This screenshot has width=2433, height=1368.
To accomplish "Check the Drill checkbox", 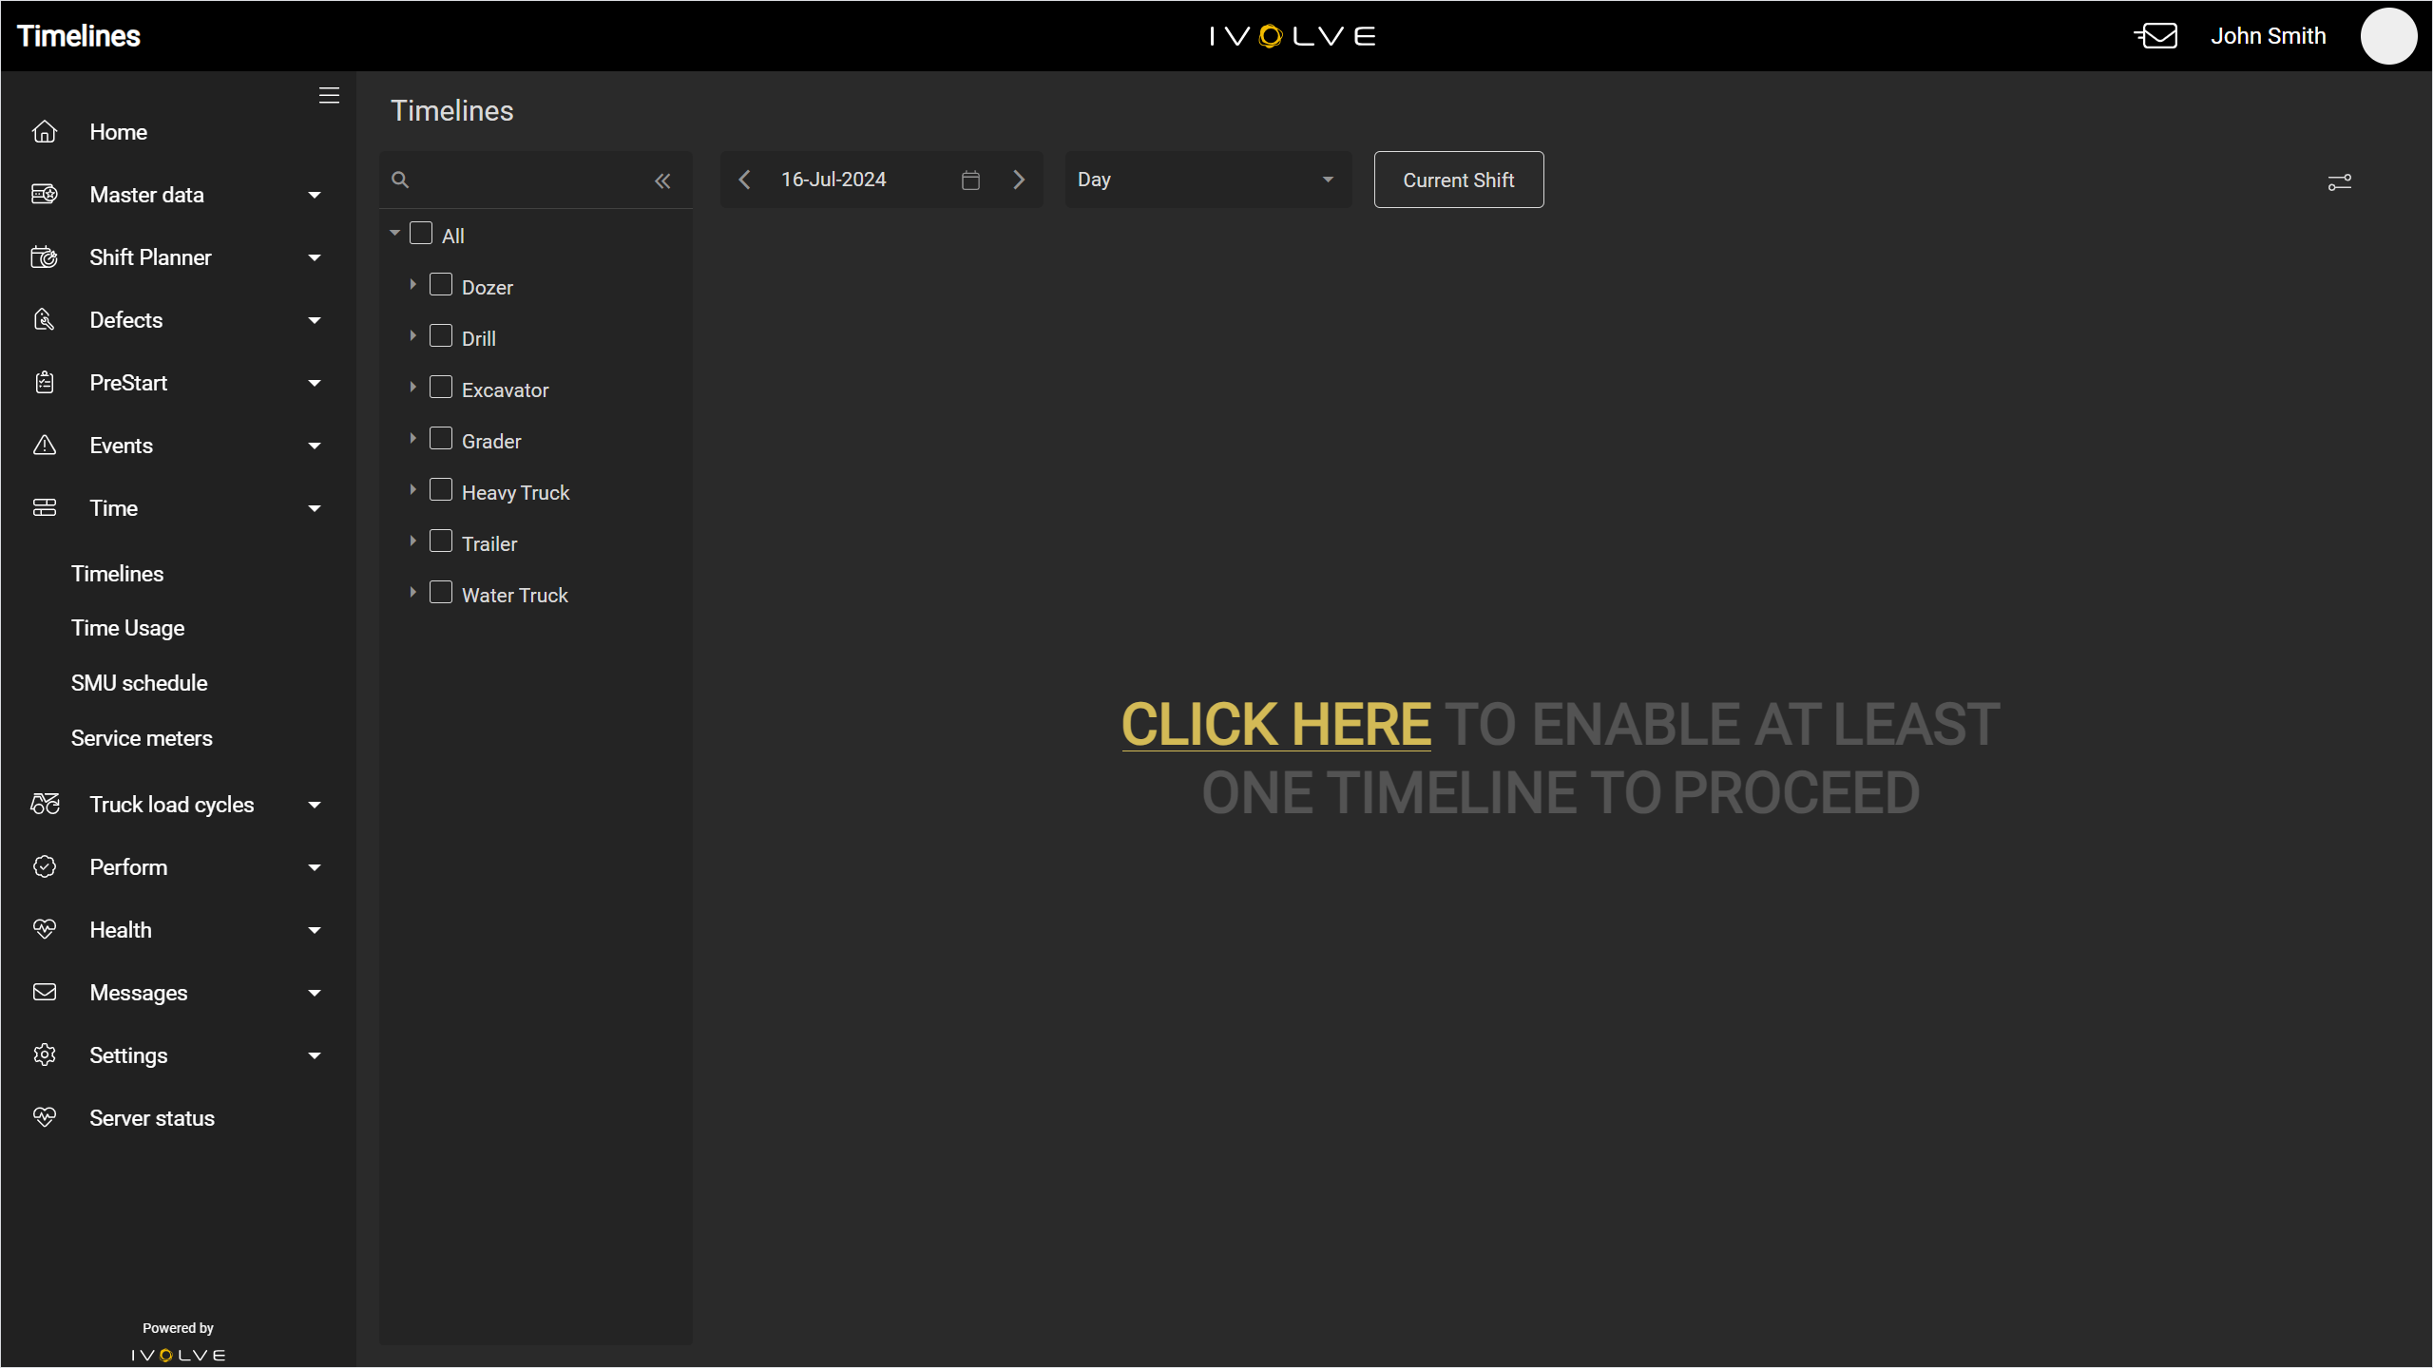I will [x=441, y=336].
